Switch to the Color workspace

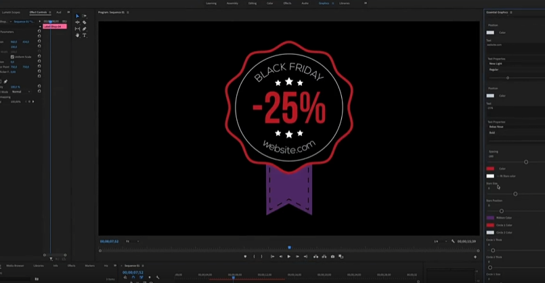[271, 3]
